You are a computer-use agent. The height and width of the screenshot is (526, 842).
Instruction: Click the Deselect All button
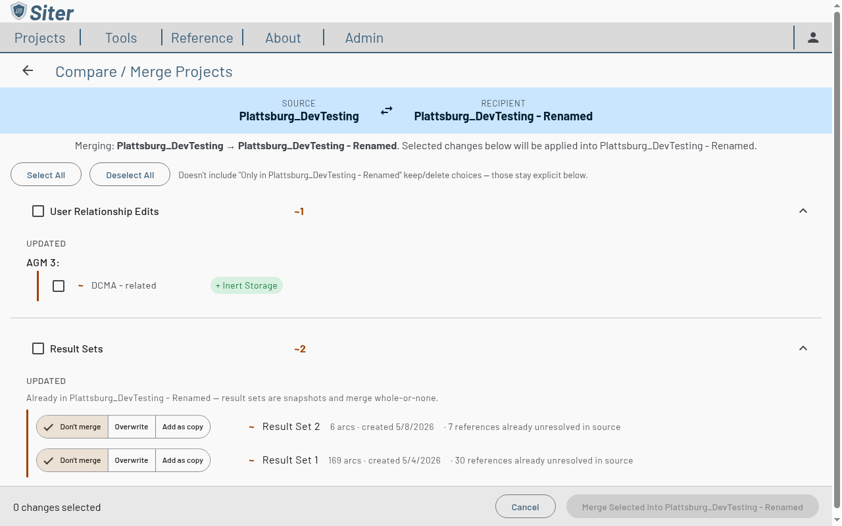130,175
